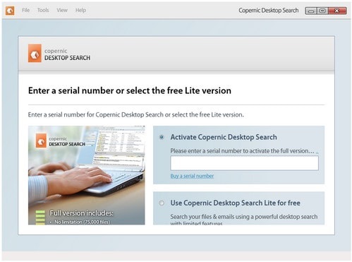
Task: Open the Help menu
Action: pos(80,10)
